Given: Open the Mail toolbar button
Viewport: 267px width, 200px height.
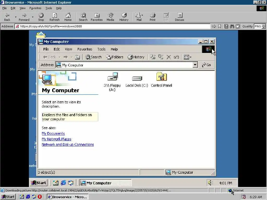Looking at the screenshot, I should [139, 17].
